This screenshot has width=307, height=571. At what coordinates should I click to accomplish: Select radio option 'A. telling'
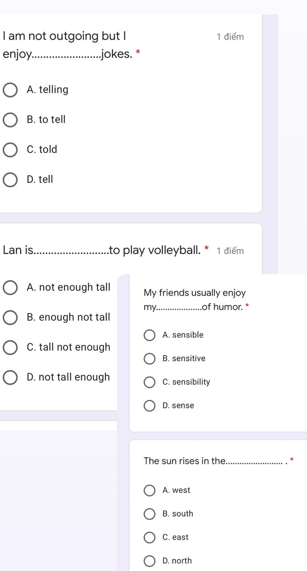tap(10, 90)
